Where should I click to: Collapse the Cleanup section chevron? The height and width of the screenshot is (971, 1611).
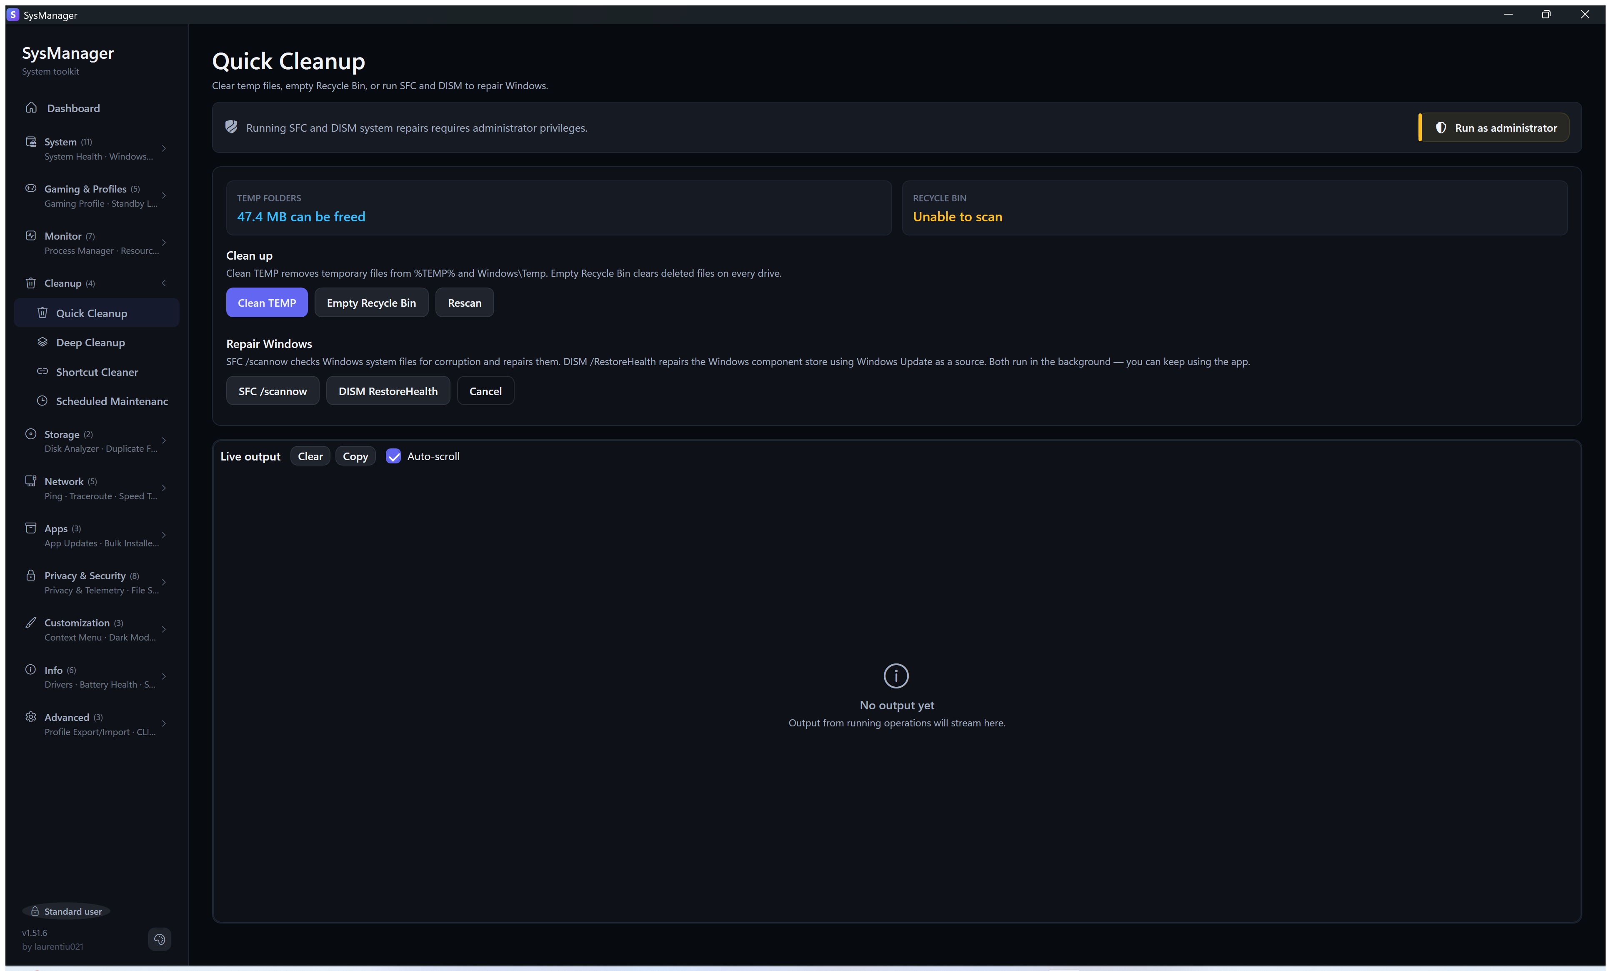[x=164, y=283]
